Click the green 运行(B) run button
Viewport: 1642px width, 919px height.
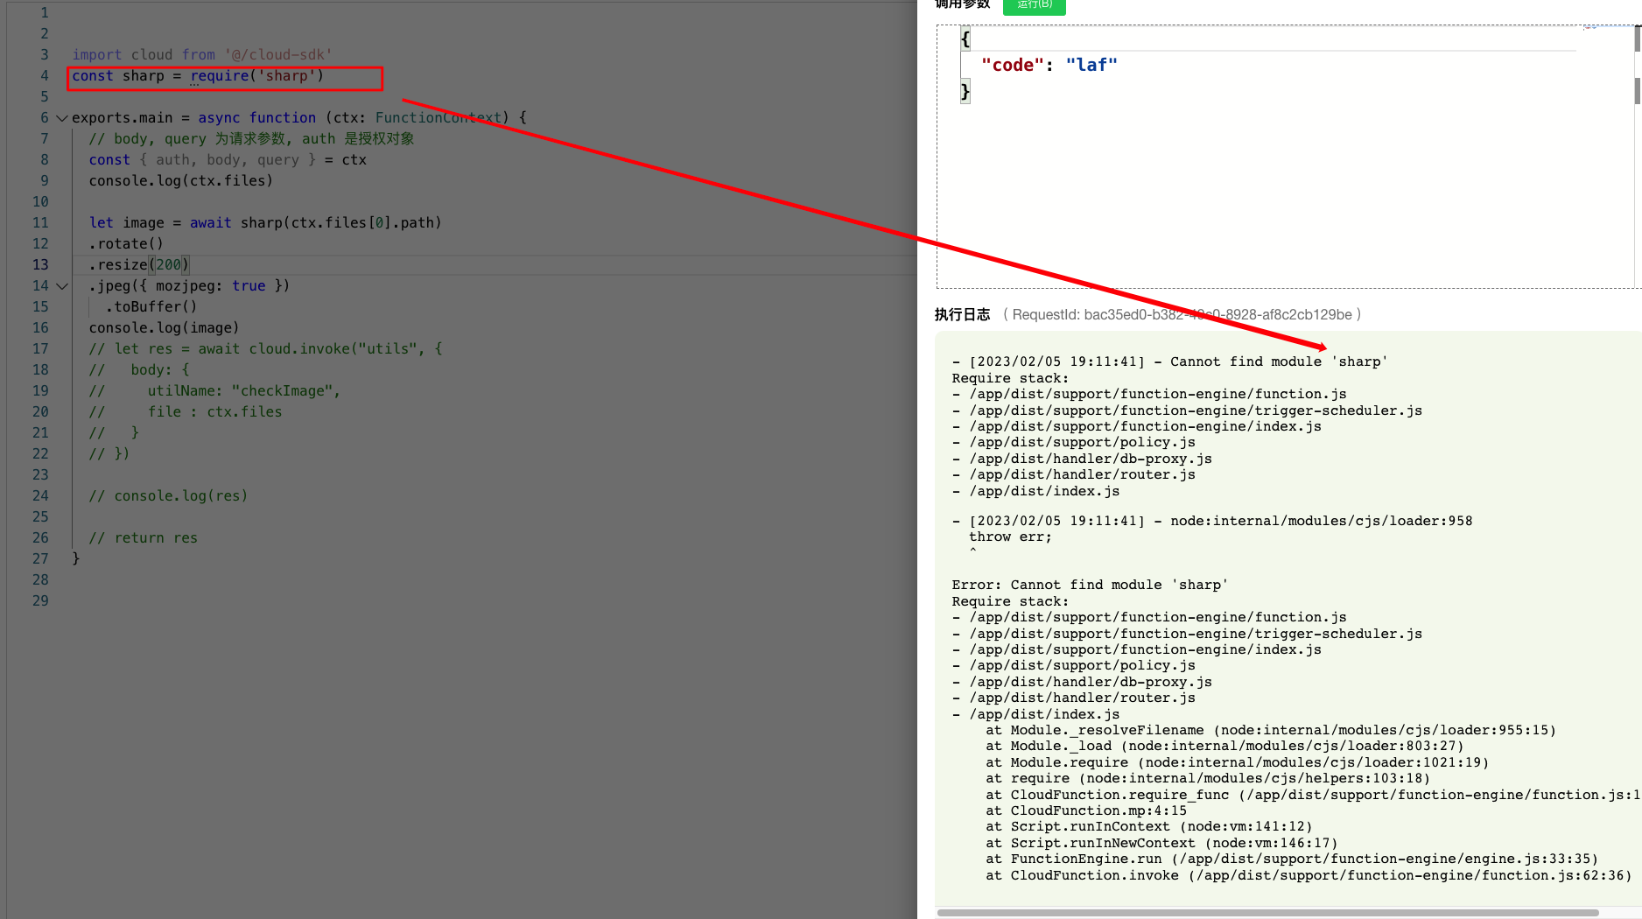(1034, 5)
